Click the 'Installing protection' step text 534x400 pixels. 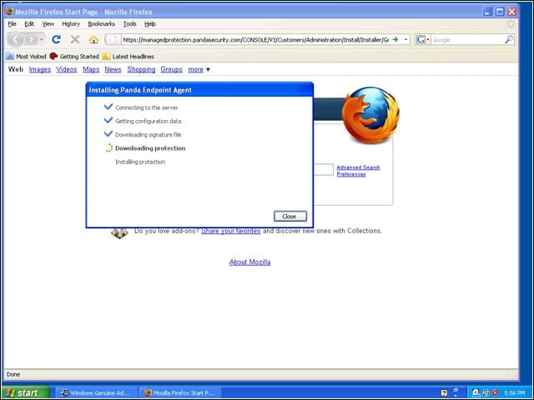(140, 162)
